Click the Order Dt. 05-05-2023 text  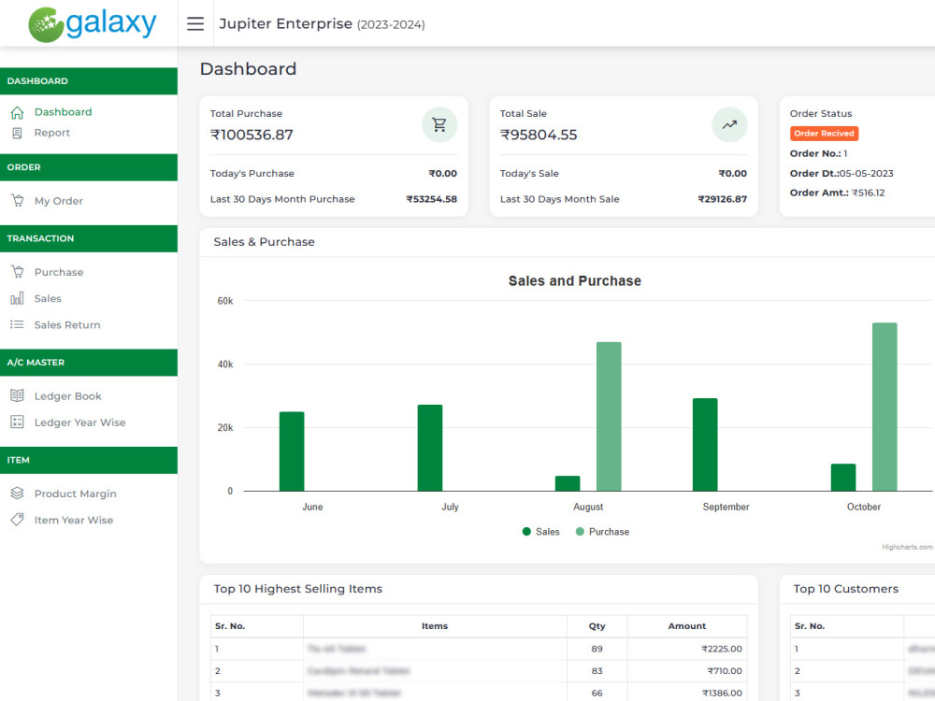point(841,174)
